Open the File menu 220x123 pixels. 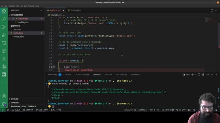(2, 6)
